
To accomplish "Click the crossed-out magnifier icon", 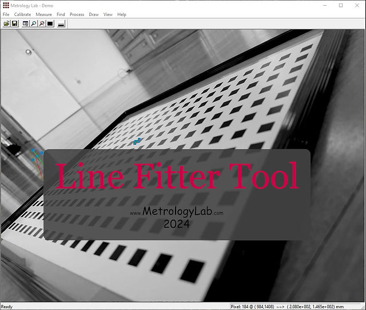I will point(42,23).
